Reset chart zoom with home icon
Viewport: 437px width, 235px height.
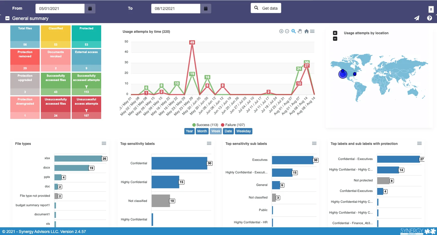pyautogui.click(x=306, y=31)
